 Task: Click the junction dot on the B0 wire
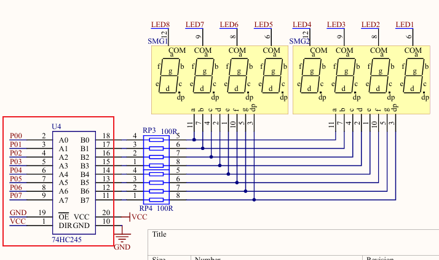(194, 140)
